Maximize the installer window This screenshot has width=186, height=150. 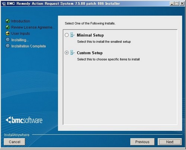point(177,3)
